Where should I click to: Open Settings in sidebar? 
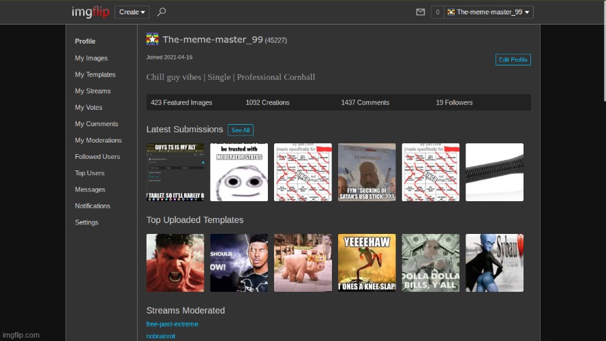coord(87,222)
